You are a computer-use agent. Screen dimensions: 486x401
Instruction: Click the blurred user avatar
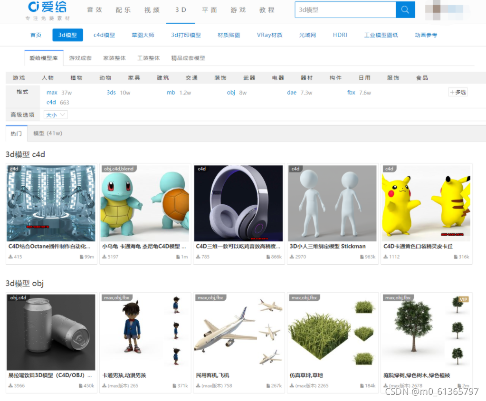pos(444,10)
